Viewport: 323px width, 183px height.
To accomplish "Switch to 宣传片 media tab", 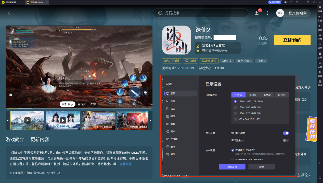I will 82,104.
